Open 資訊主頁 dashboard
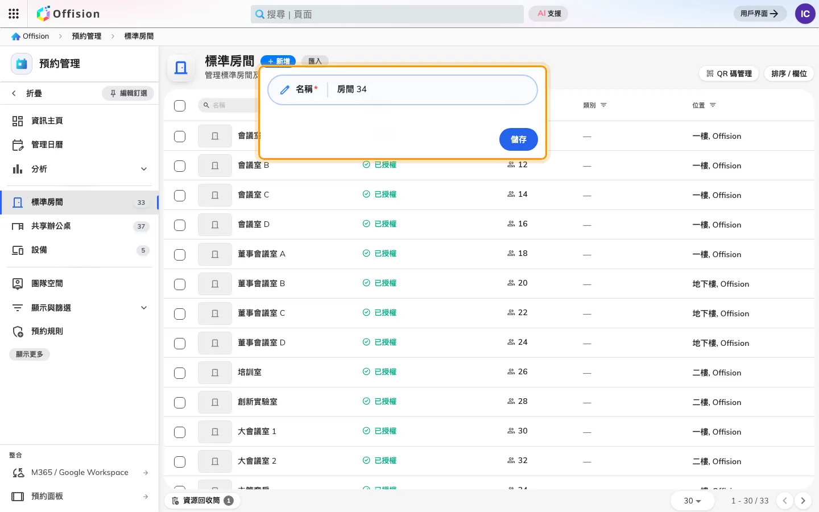 coord(79,121)
